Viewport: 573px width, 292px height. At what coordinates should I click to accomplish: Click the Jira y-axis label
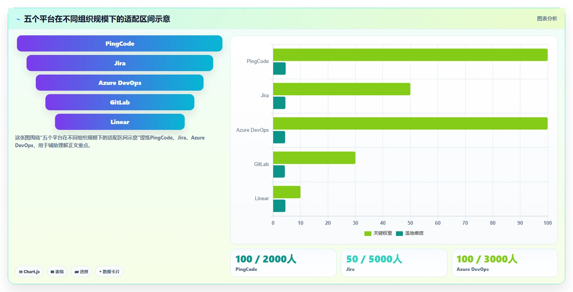coord(265,96)
